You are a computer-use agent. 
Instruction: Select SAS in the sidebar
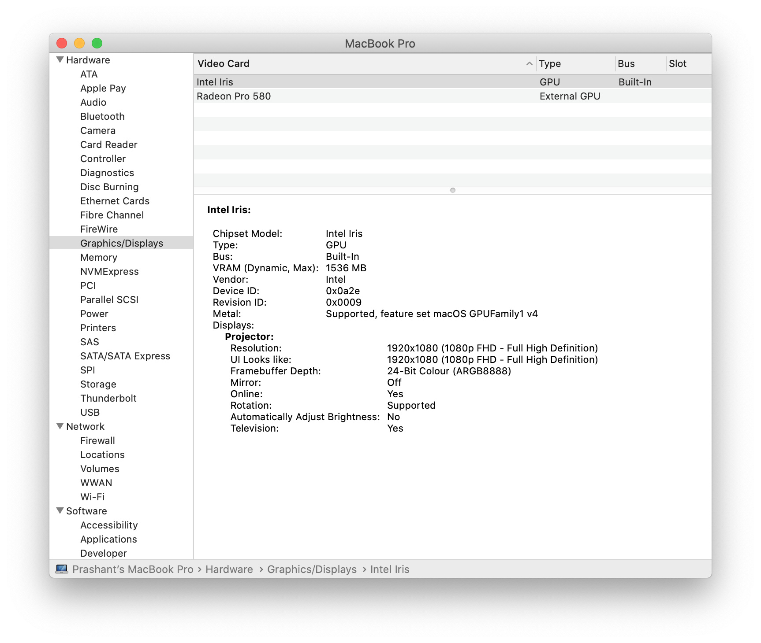(x=90, y=342)
